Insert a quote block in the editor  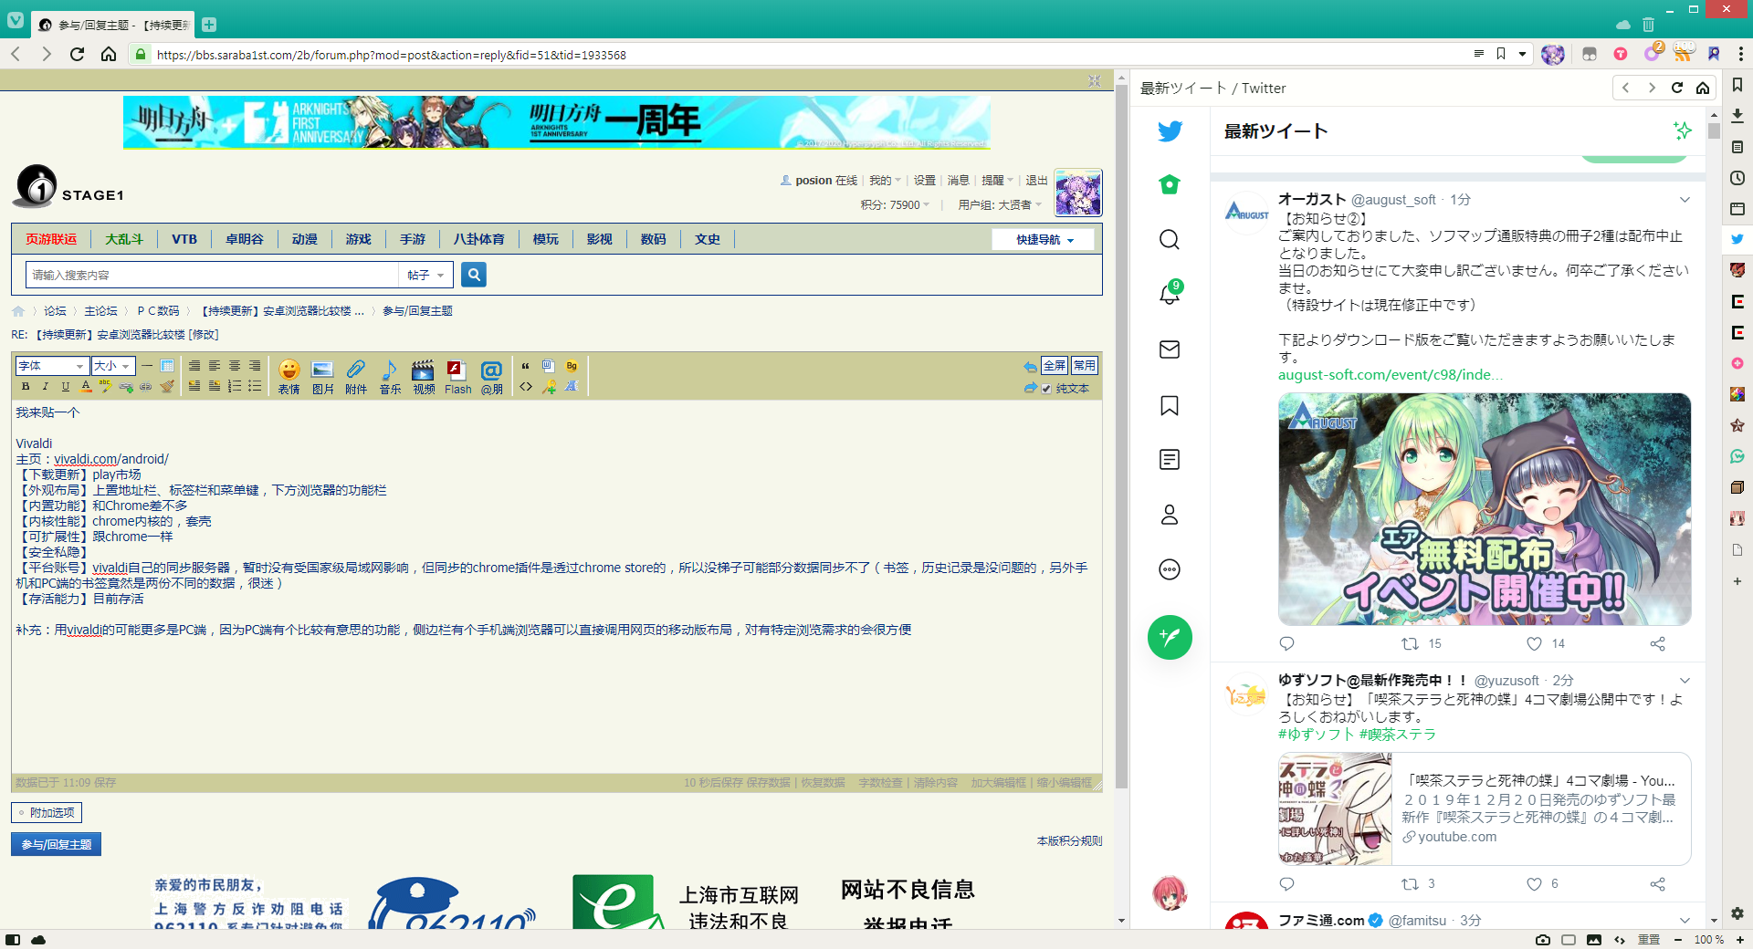[526, 366]
